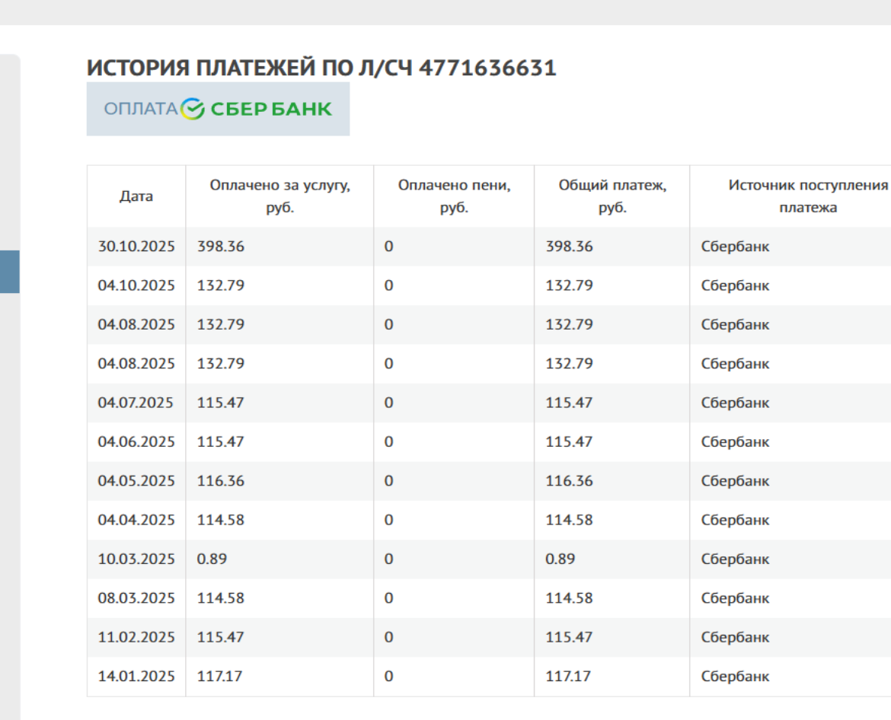Click the Сбербанк source in the 04.05.2025 row

pyautogui.click(x=735, y=481)
